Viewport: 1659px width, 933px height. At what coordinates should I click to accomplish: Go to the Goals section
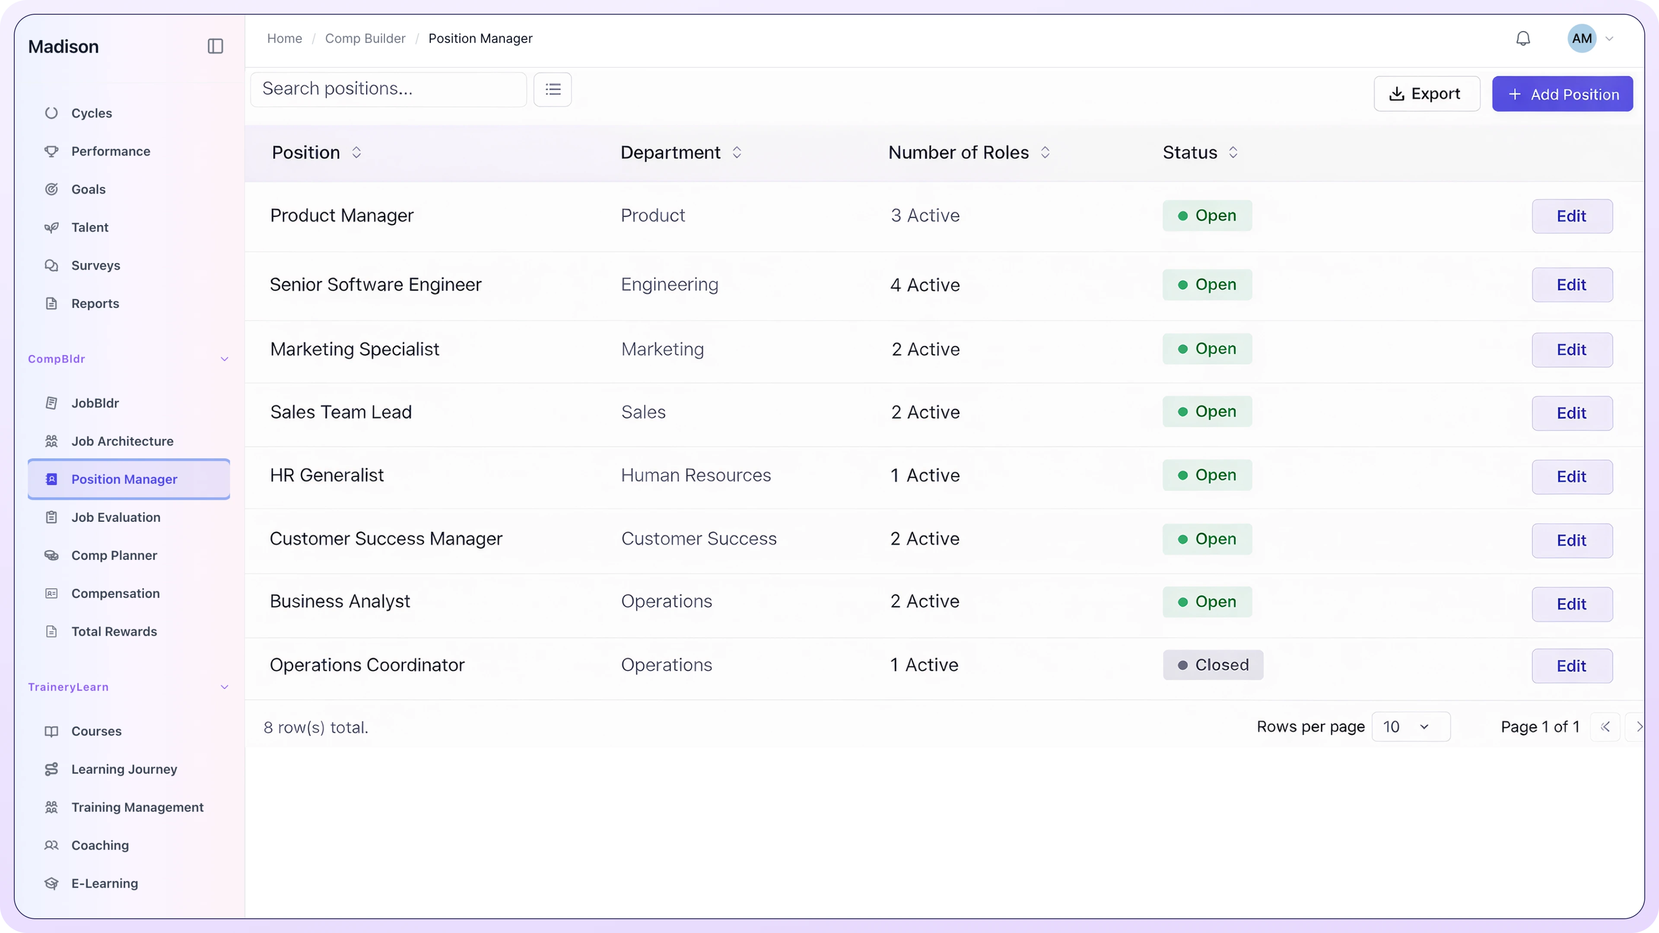coord(88,189)
